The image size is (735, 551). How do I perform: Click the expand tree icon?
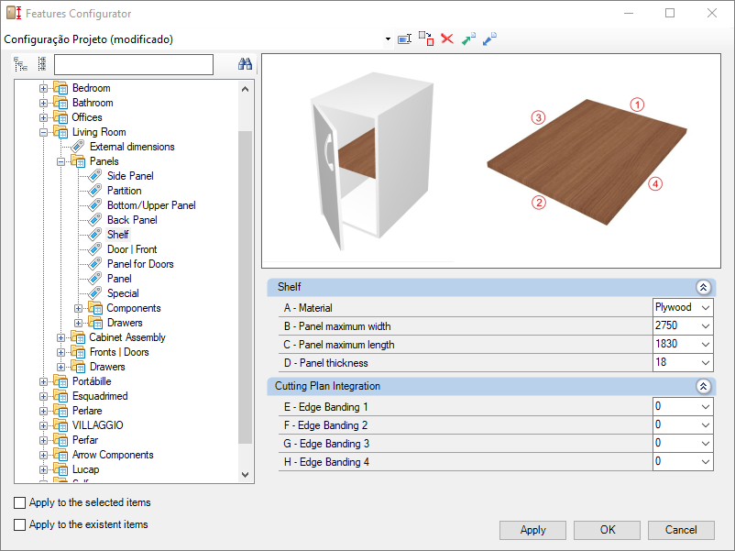pos(21,64)
